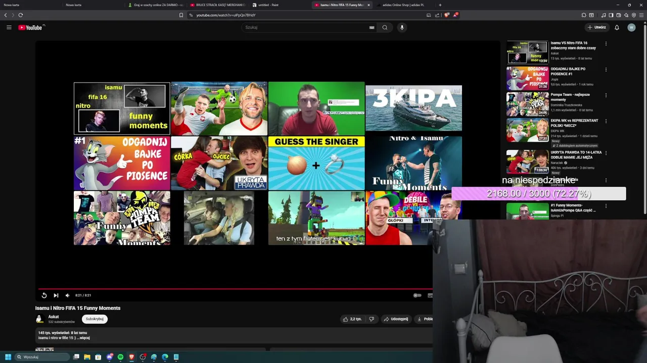Open endscreen GUESS THE SINGER video
This screenshot has width=647, height=363.
[316, 163]
